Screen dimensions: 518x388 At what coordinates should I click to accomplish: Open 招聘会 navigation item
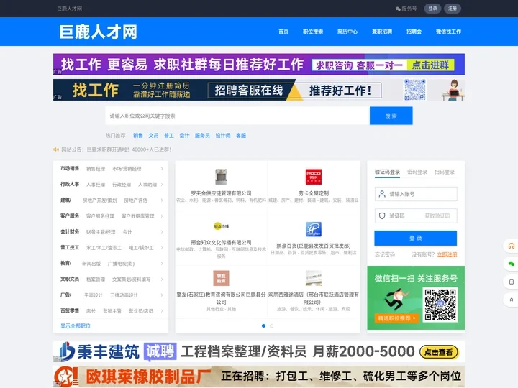pos(414,32)
